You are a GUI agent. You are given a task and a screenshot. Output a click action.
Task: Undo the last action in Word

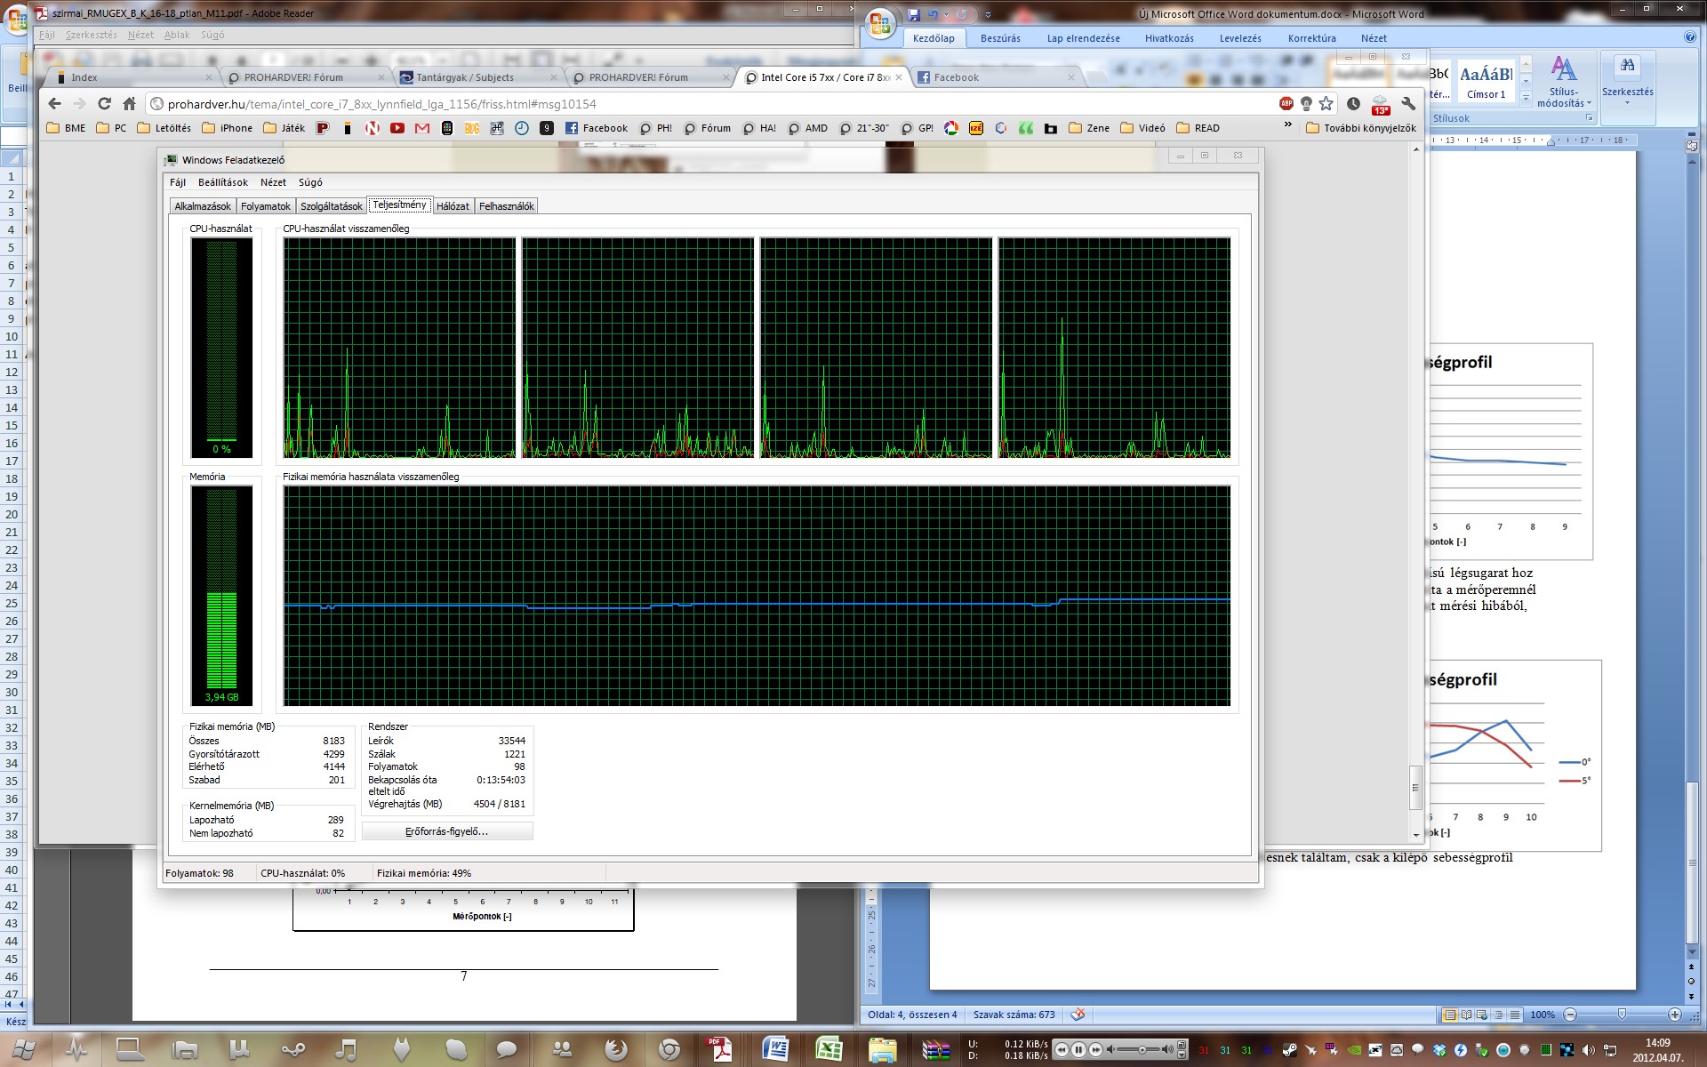click(933, 15)
